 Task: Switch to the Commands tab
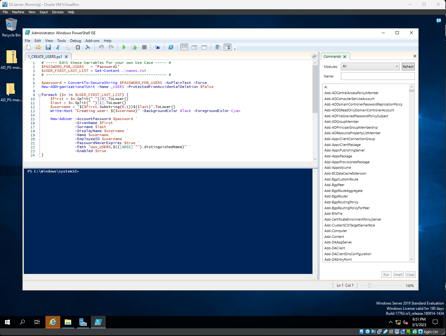[333, 56]
